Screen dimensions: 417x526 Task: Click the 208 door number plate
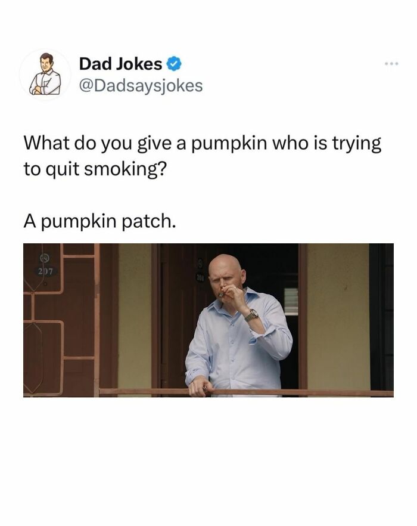point(200,277)
